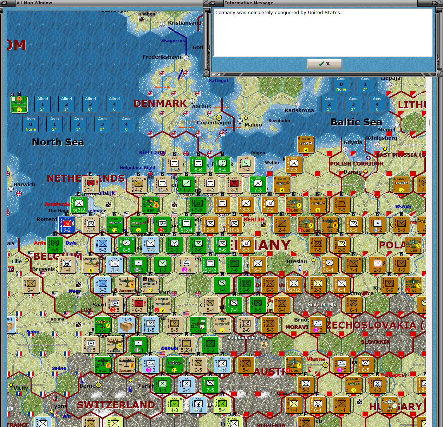Click the 3 Lancaster bomber counter
Image resolution: width=443 pixels, height=427 pixels.
point(126,365)
